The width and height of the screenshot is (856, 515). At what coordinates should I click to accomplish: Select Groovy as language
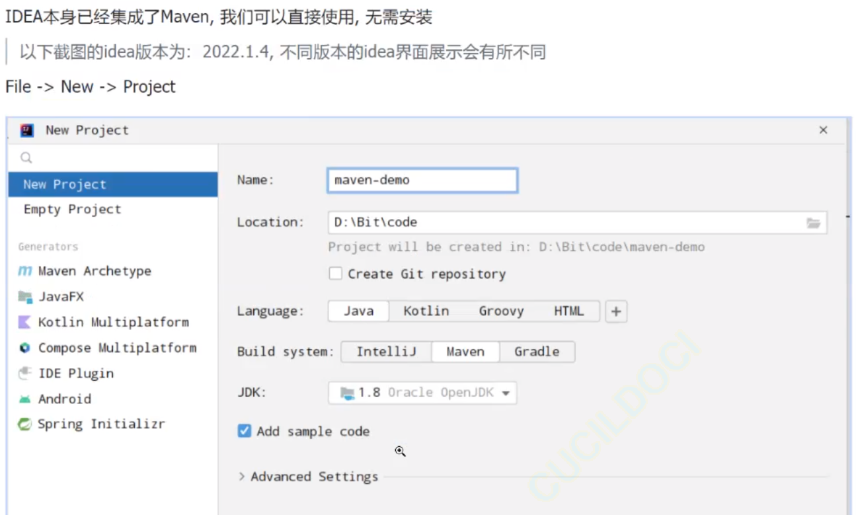tap(501, 311)
